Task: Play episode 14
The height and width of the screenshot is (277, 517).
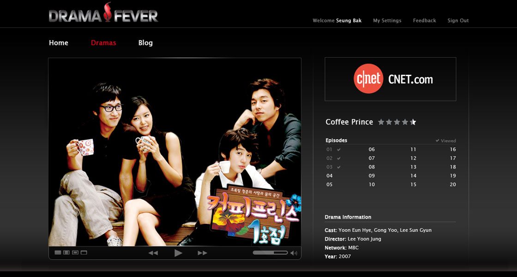Action: tap(413, 176)
